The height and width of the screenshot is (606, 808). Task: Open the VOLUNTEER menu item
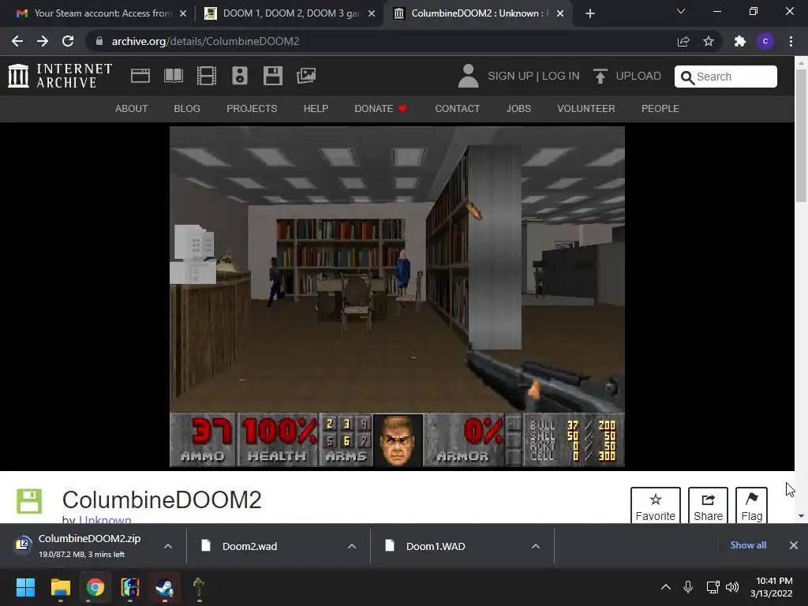pos(586,109)
